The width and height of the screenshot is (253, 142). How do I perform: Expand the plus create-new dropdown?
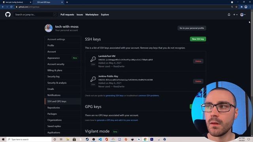click(x=235, y=15)
